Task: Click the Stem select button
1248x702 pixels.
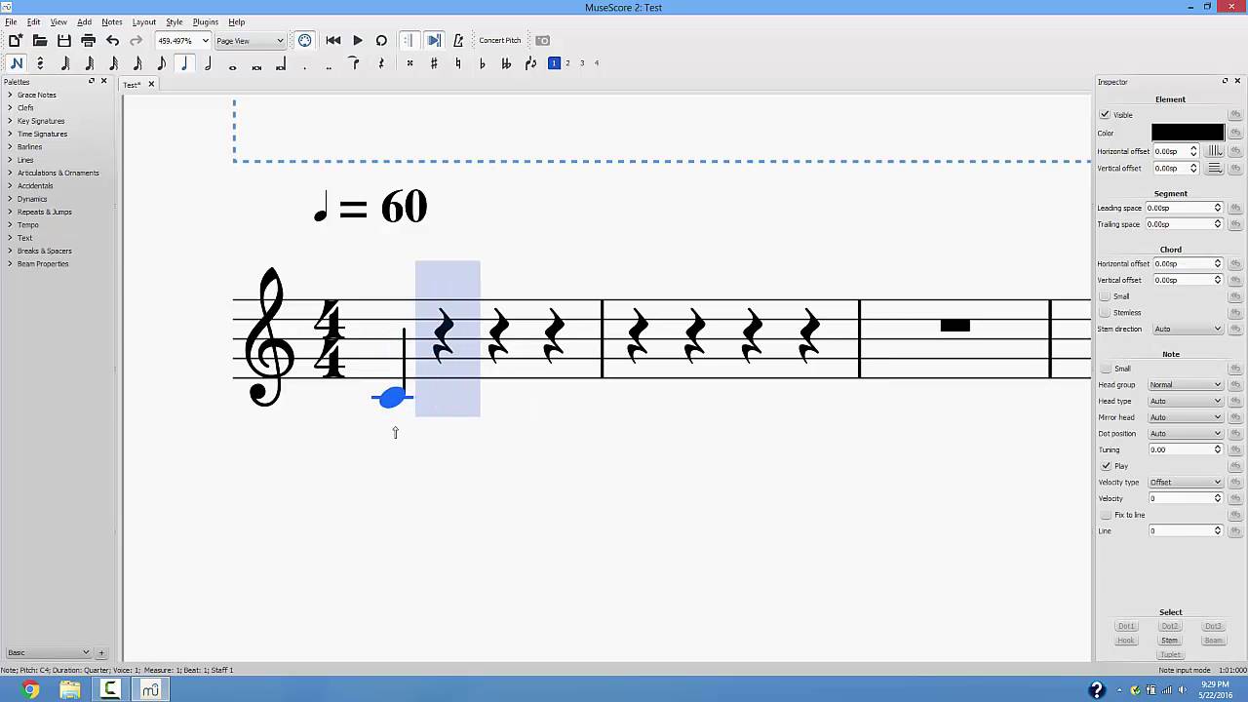Action: [x=1169, y=641]
